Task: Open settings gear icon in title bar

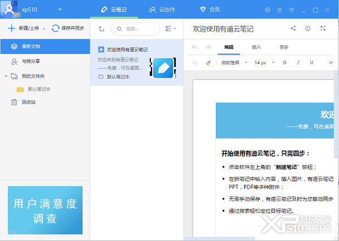Action: (x=267, y=10)
